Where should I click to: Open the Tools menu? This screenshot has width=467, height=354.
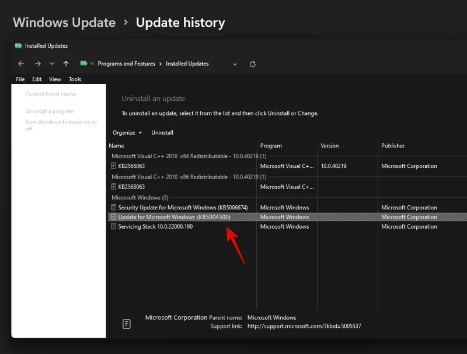(x=75, y=79)
